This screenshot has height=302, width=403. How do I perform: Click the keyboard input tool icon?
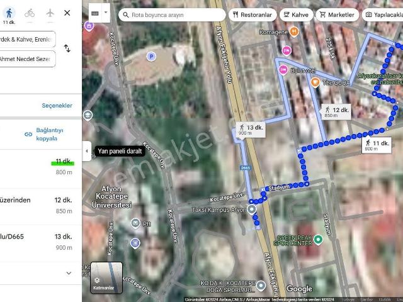coord(95,13)
